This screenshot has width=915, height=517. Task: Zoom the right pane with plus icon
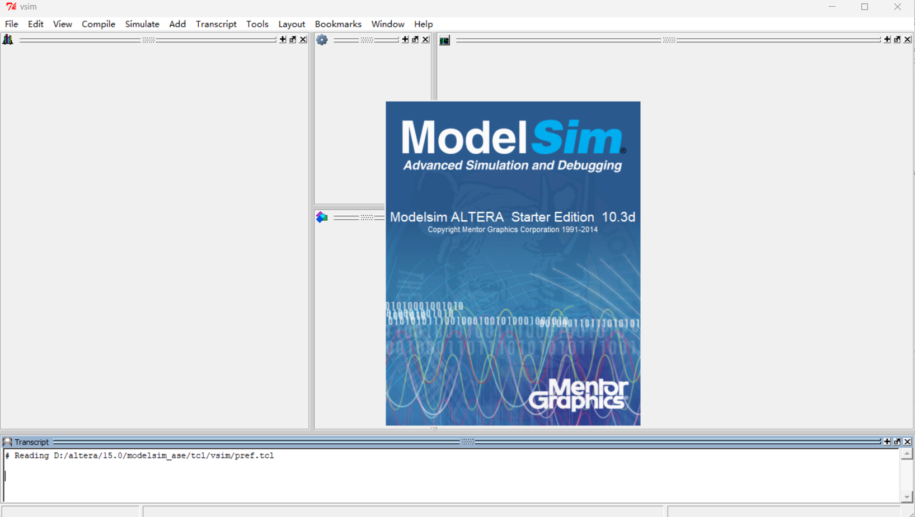(x=887, y=40)
